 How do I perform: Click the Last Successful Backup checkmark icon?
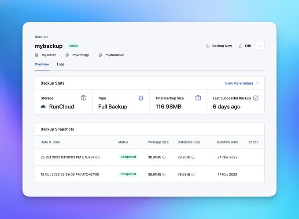click(255, 98)
